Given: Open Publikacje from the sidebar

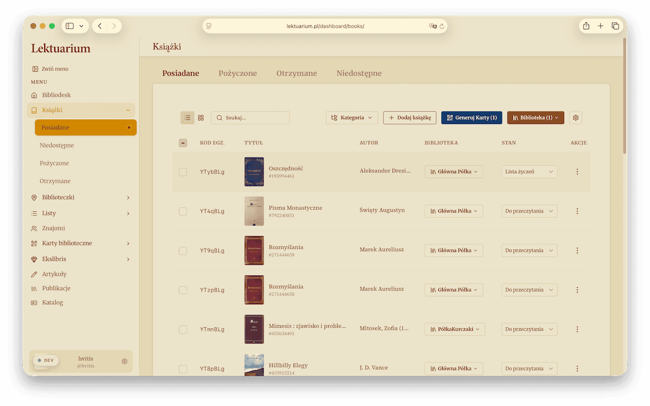Looking at the screenshot, I should click(57, 288).
